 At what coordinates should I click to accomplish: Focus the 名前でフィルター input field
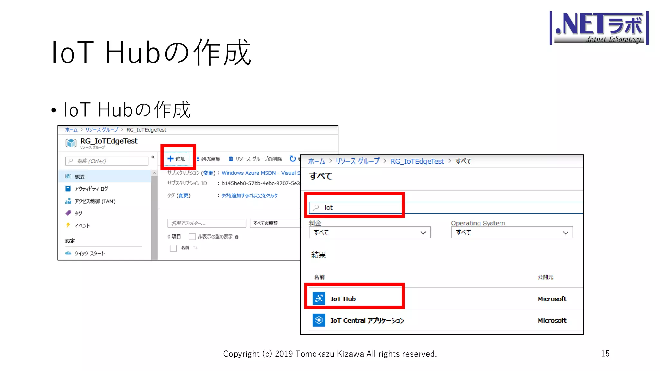coord(207,223)
